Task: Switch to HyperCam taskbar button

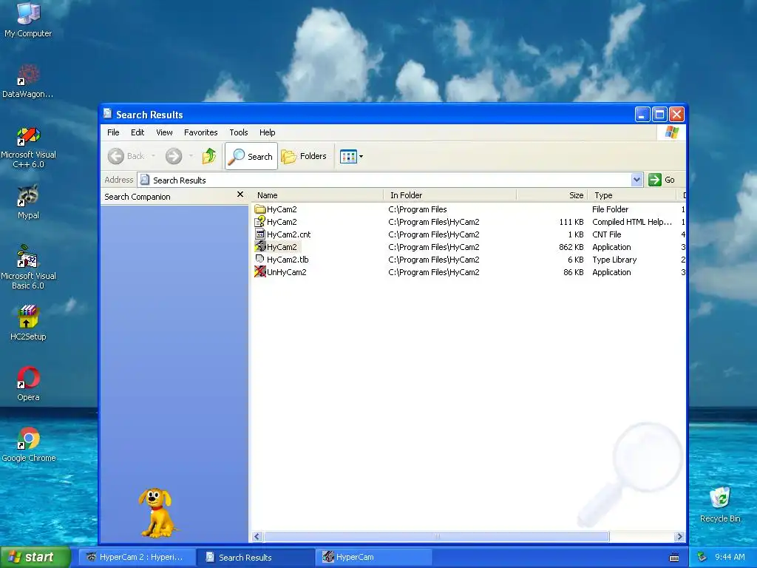Action: click(373, 557)
